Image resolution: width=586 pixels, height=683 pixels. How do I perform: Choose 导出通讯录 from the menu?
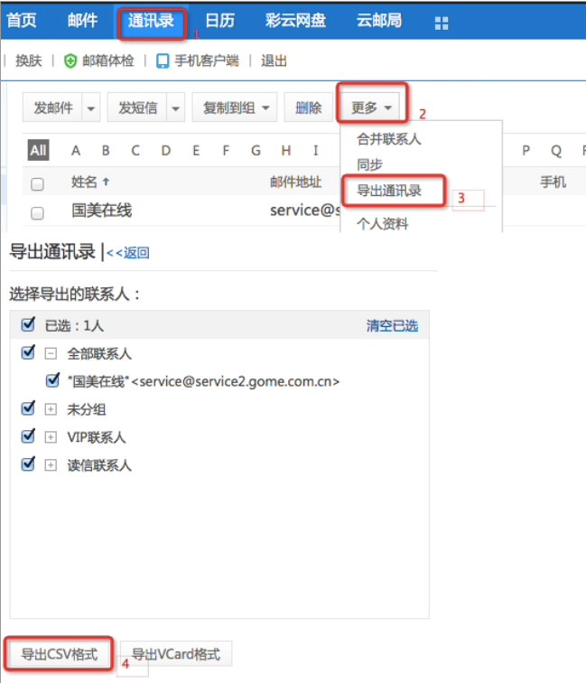[388, 192]
